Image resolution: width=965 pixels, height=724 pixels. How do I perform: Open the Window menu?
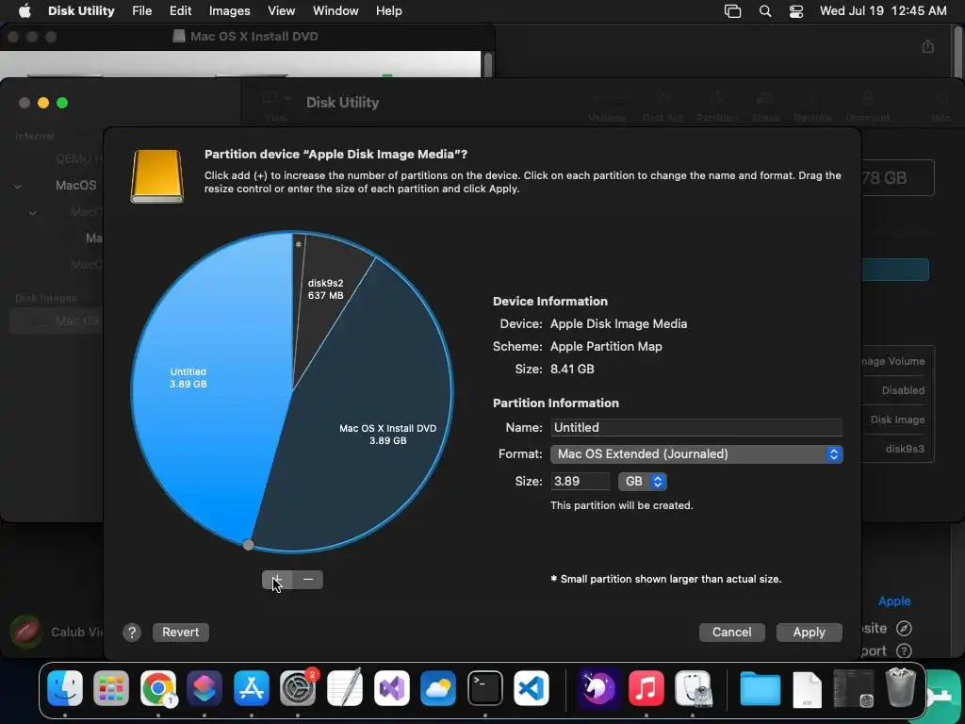[x=335, y=10]
